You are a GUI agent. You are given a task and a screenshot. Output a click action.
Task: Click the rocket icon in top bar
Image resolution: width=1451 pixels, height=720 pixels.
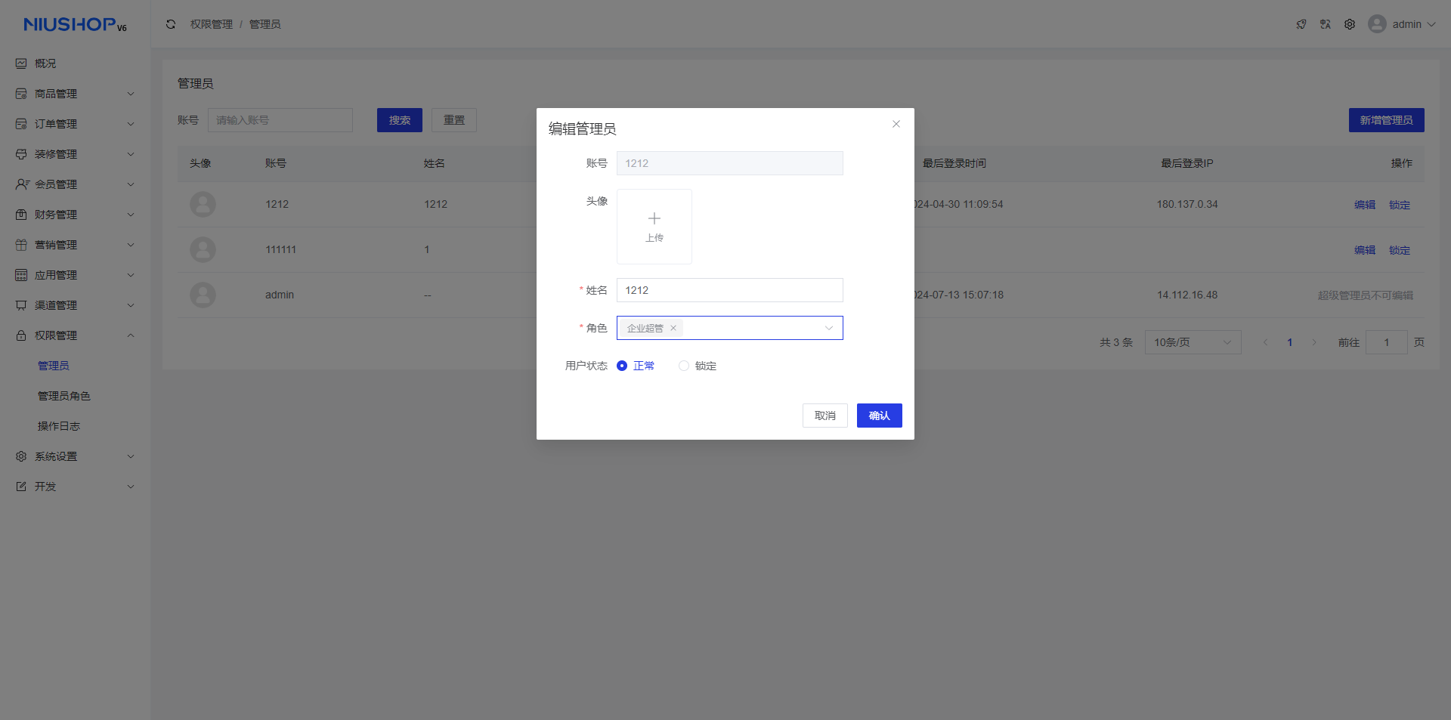pos(1301,24)
